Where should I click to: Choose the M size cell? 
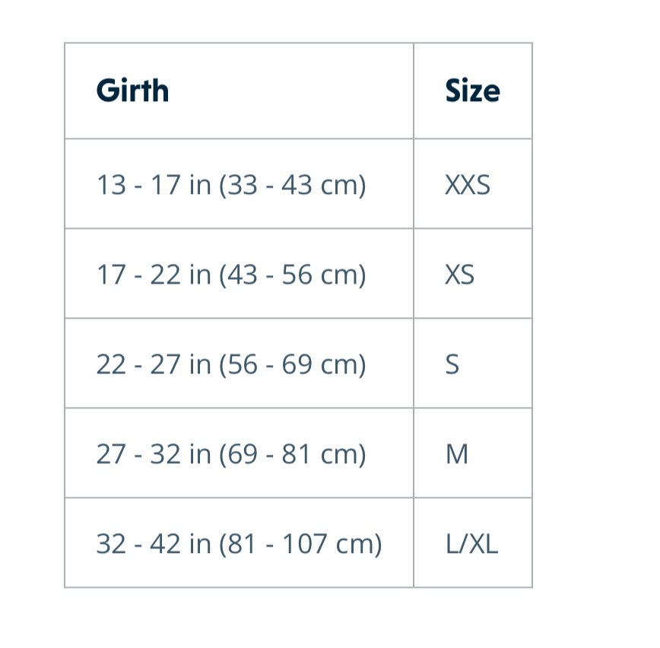click(x=456, y=454)
